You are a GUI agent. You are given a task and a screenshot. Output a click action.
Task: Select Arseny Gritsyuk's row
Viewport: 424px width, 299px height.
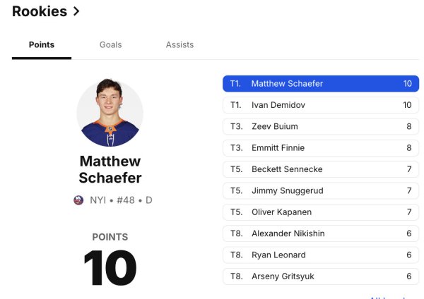(x=321, y=276)
